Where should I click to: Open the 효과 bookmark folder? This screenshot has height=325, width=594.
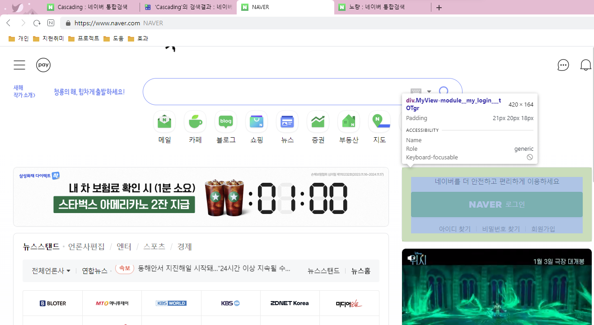click(x=138, y=38)
